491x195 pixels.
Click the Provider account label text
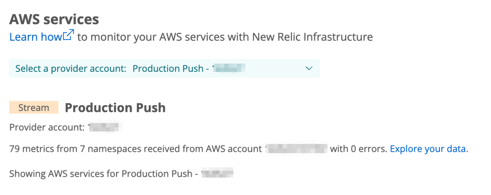[x=47, y=128]
